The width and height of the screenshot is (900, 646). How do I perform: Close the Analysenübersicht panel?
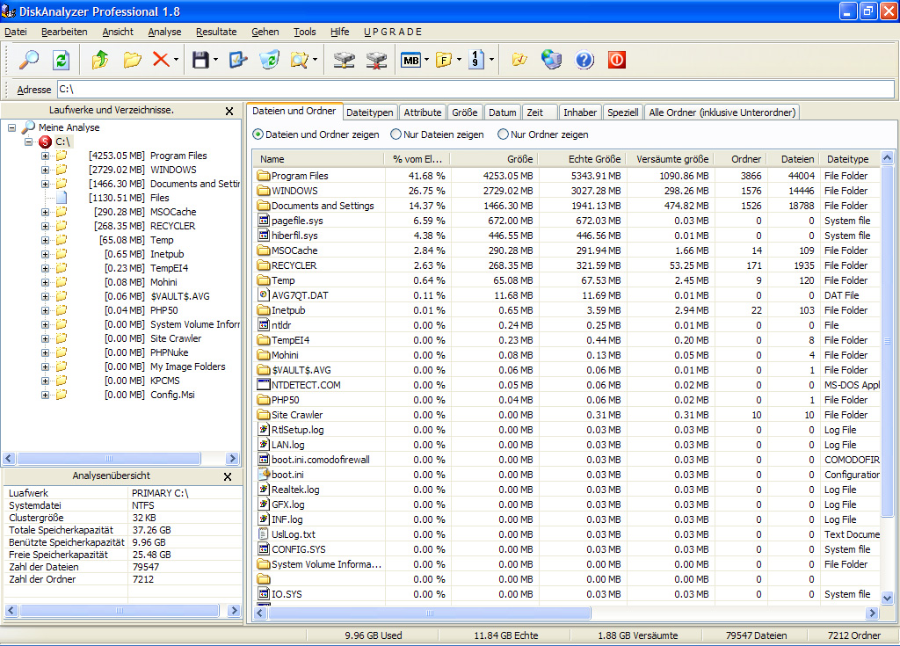point(228,476)
